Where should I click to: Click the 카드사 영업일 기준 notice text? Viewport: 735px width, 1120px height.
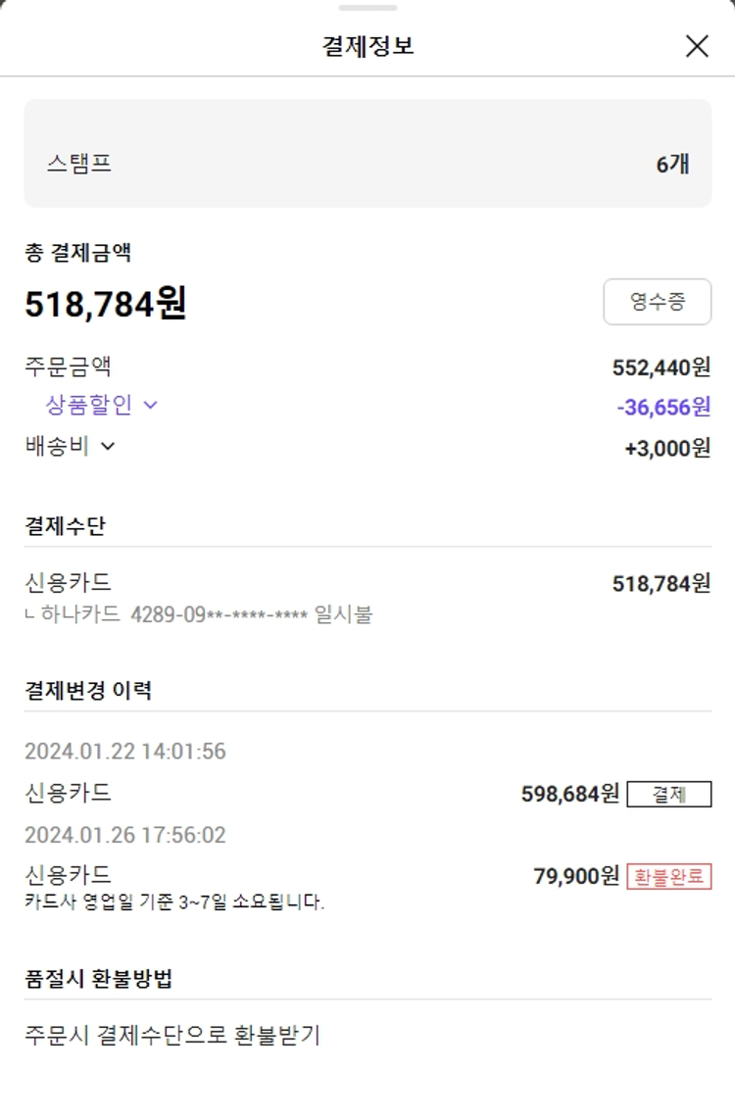(174, 901)
